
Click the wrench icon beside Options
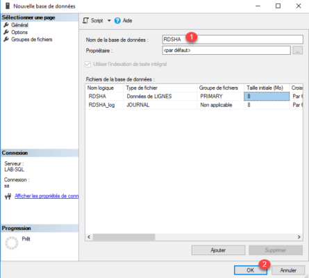(x=6, y=32)
